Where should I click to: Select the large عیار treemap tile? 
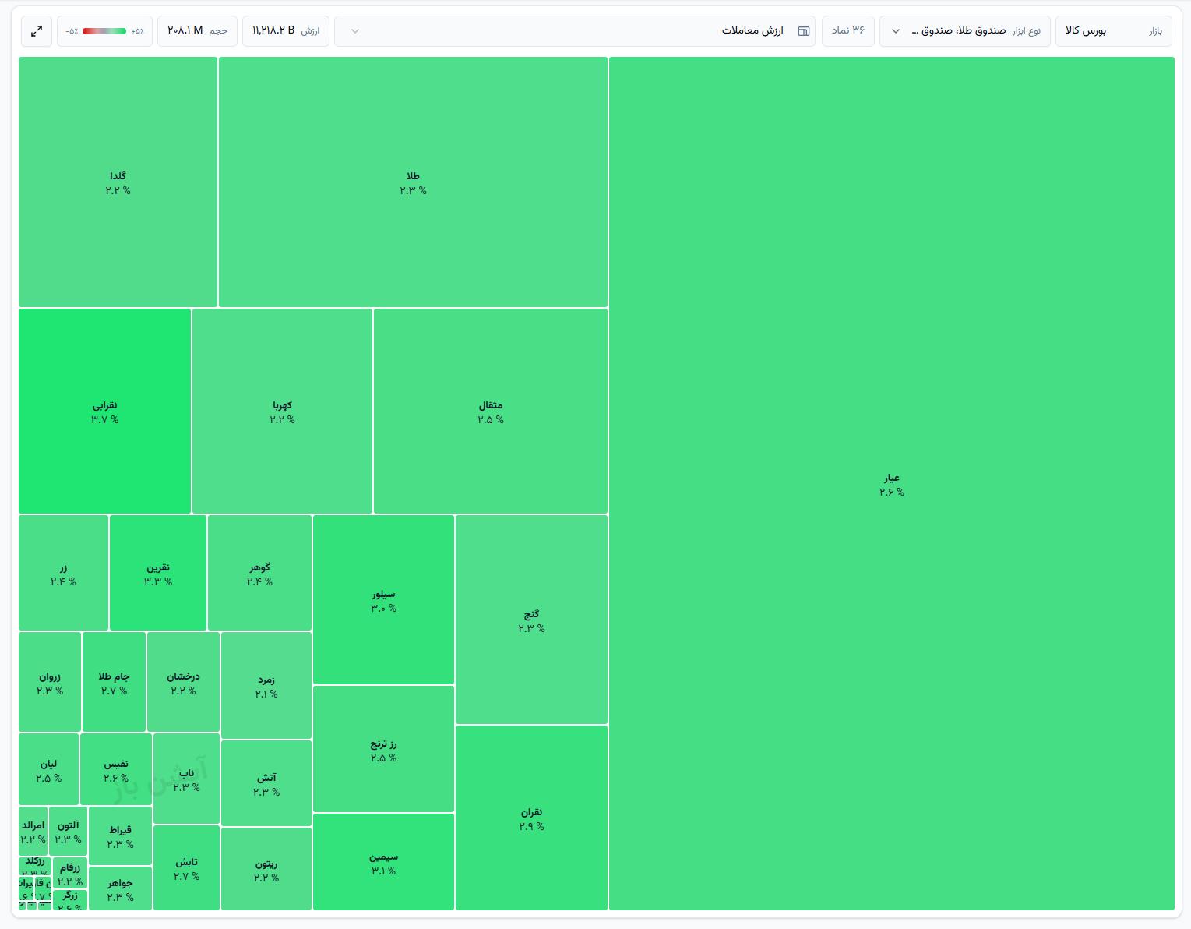point(892,483)
